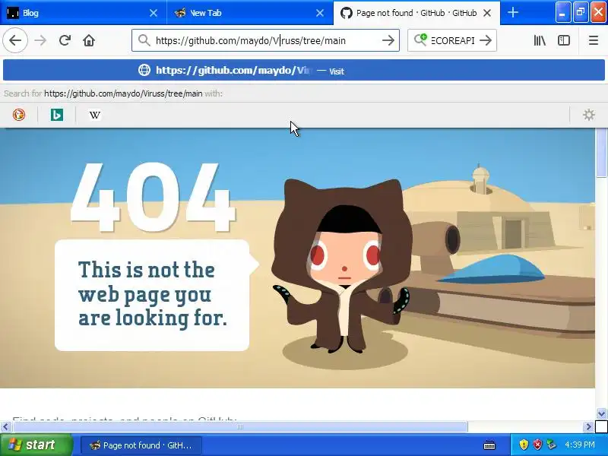Close the New Tab tab
The width and height of the screenshot is (608, 456).
click(x=320, y=13)
